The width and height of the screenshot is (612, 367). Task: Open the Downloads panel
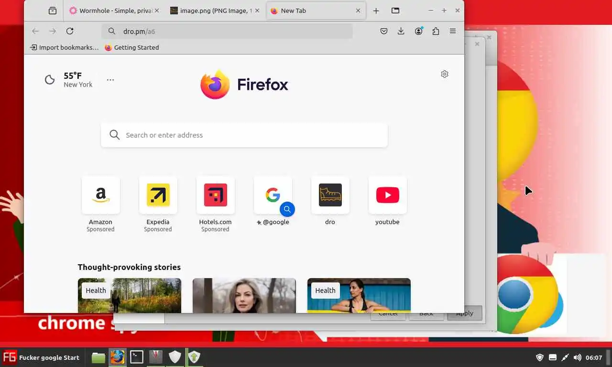coord(401,31)
